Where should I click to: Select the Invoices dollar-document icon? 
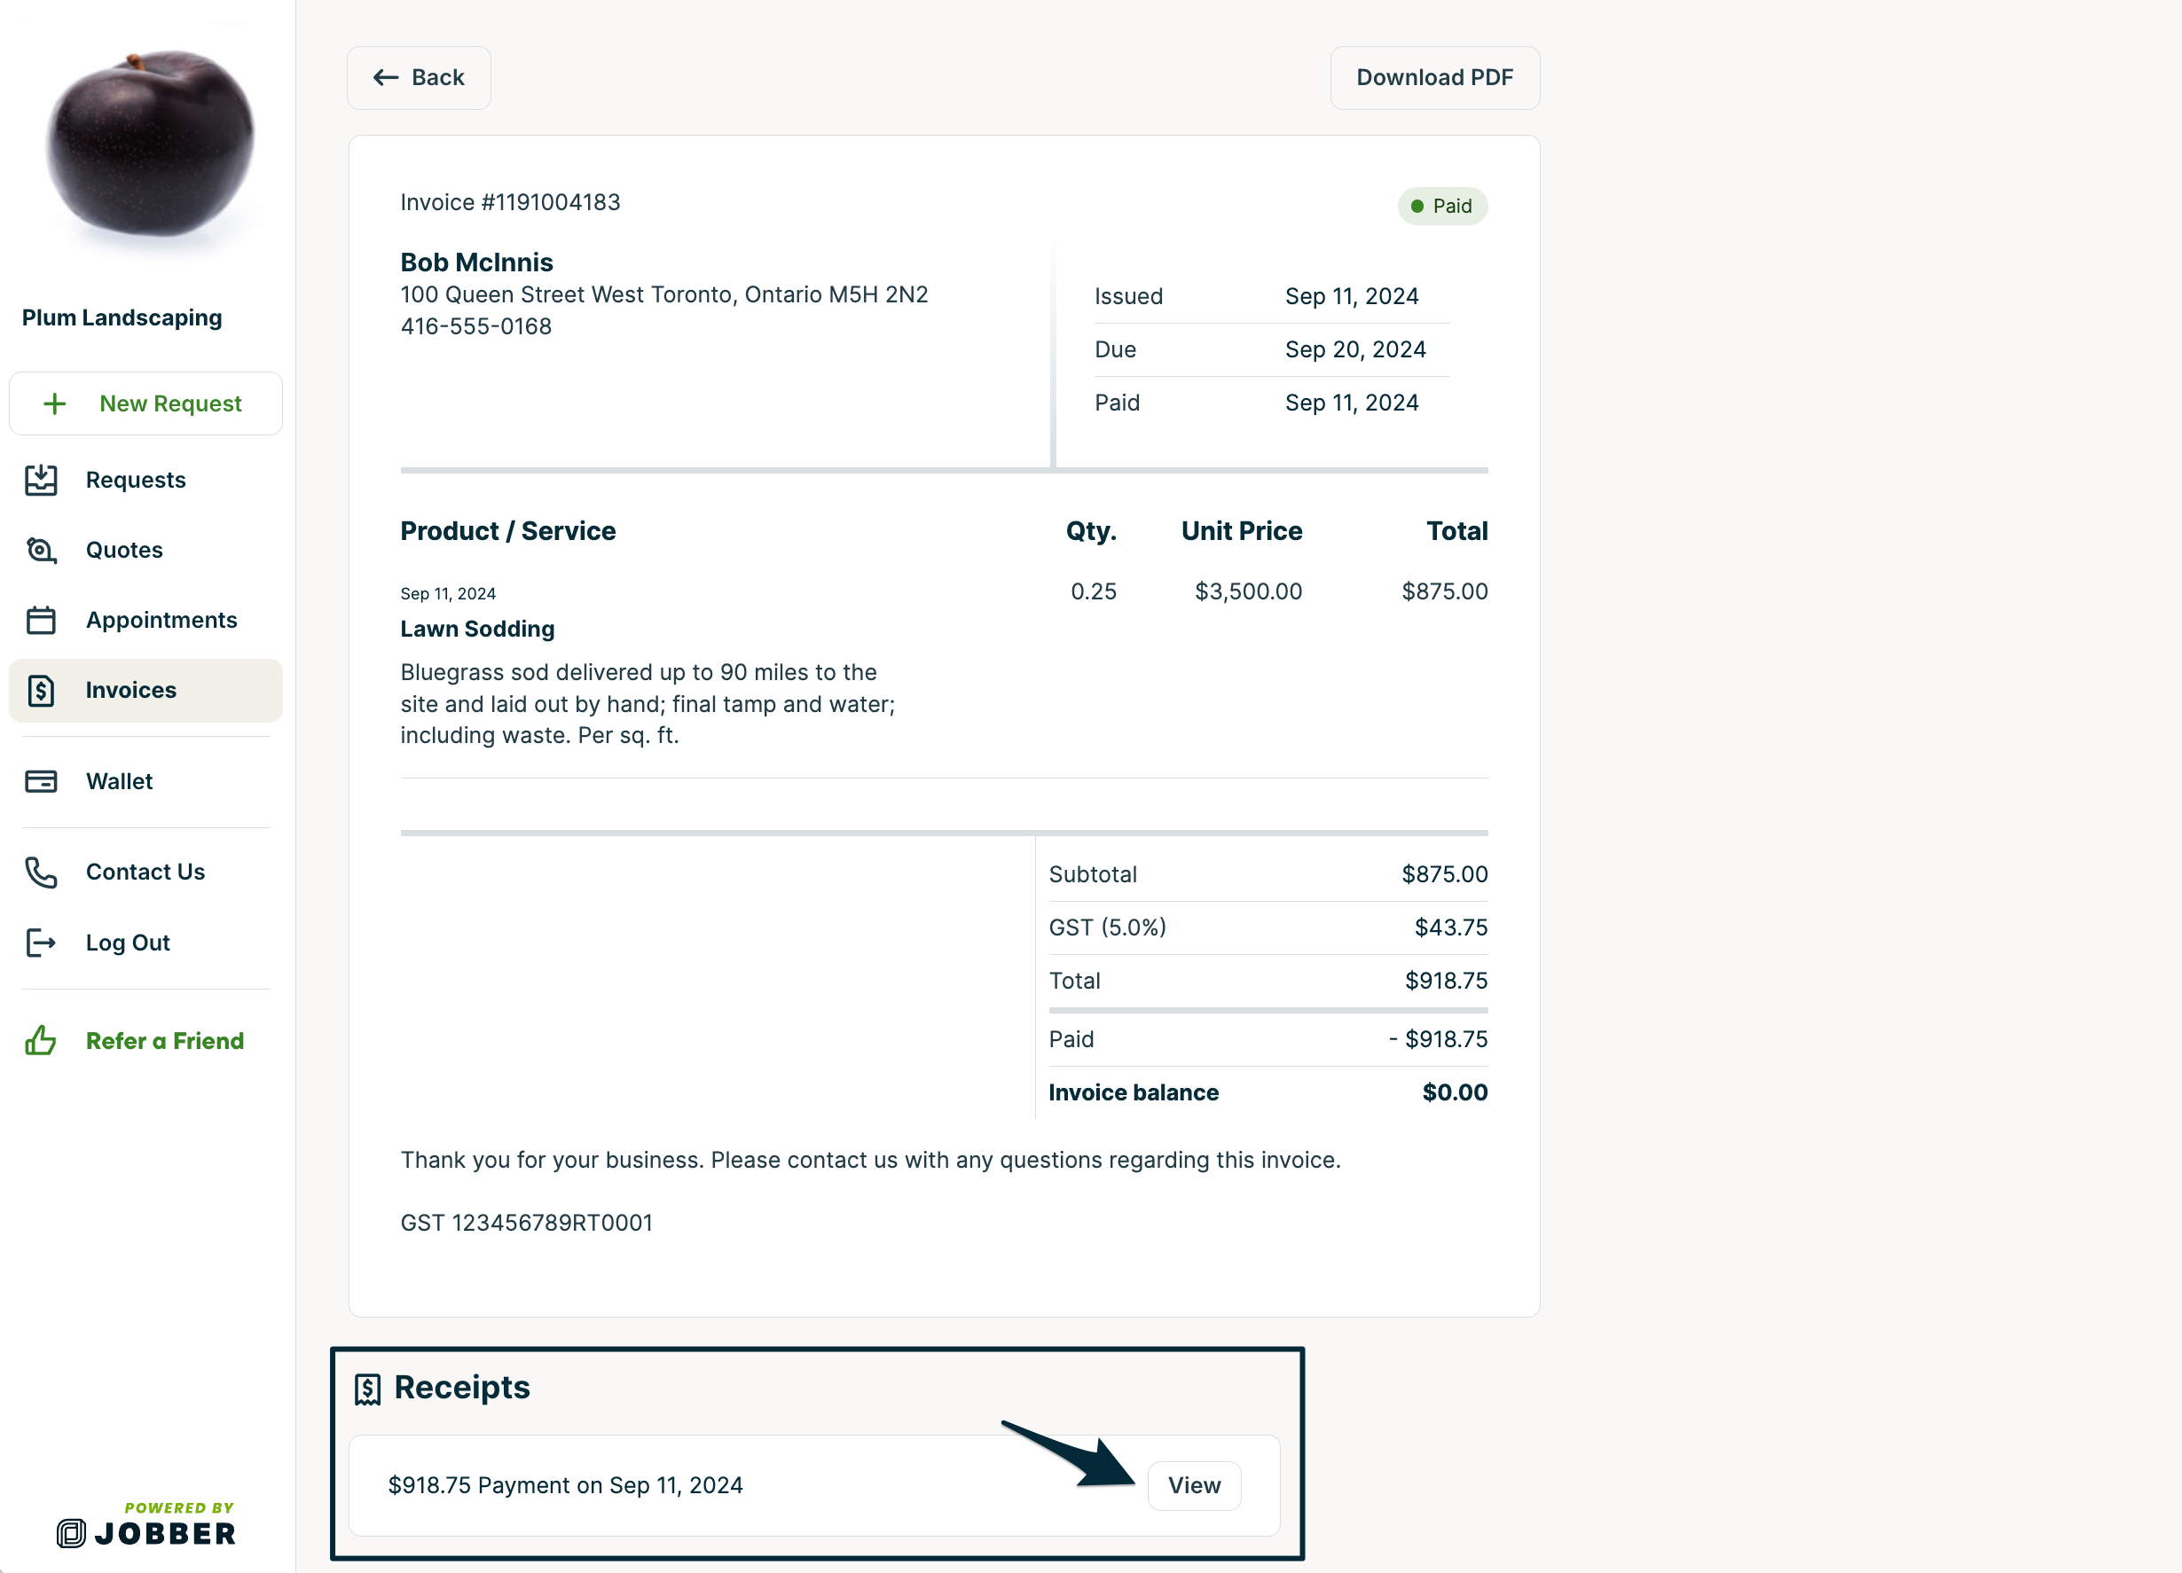[41, 689]
